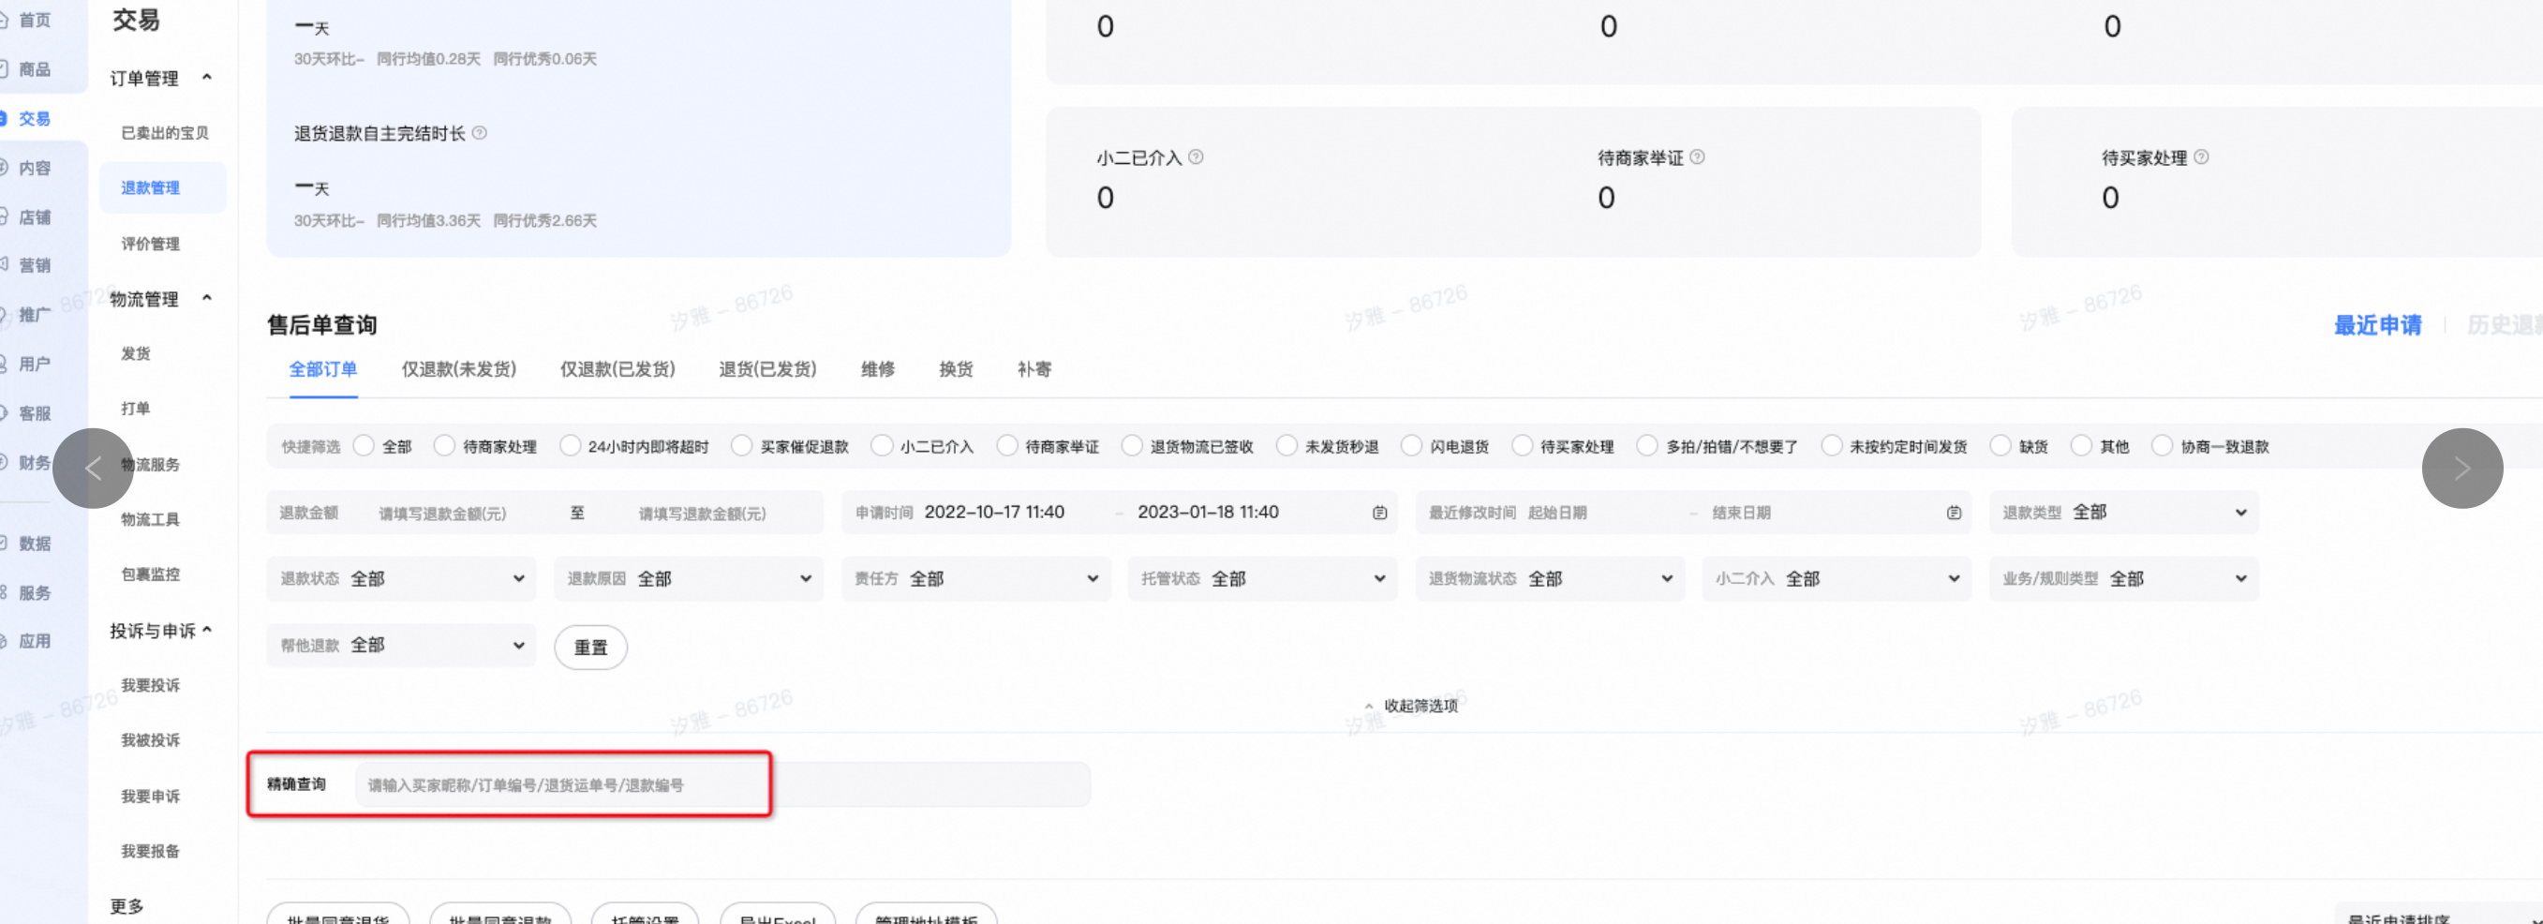The width and height of the screenshot is (2543, 924).
Task: Collapse the 投诉与申诉 menu section
Action: pyautogui.click(x=206, y=630)
